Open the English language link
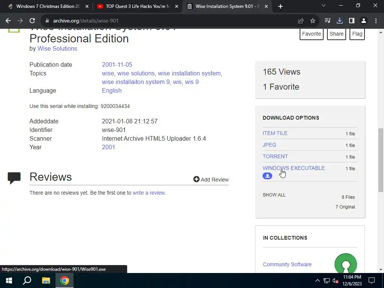Image resolution: width=384 pixels, height=288 pixels. tap(112, 91)
